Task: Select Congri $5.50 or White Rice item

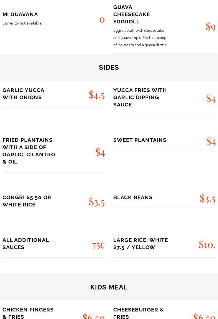Action: [x=27, y=201]
